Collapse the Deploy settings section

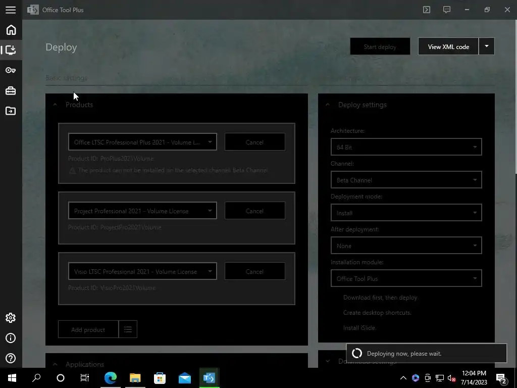pos(327,105)
